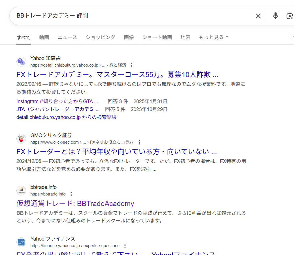
Task: Click the 回答 5 件 answer count
Action: coord(115,109)
